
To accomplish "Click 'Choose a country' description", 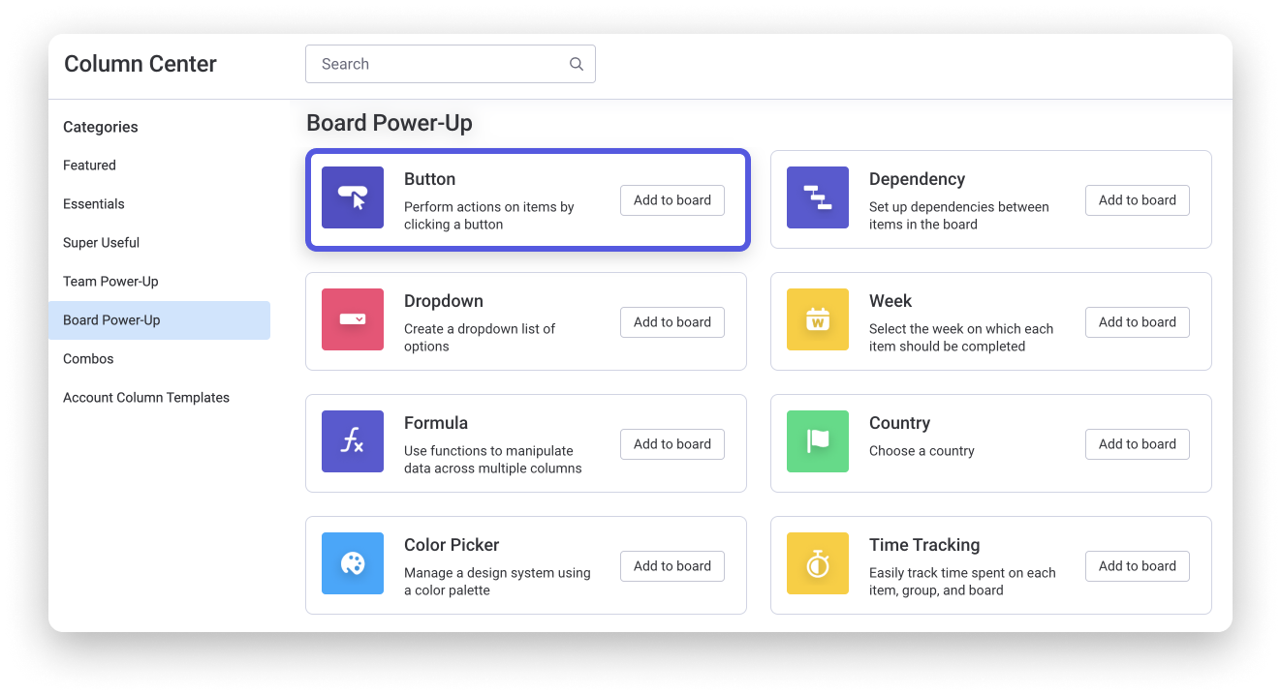I will pos(922,451).
